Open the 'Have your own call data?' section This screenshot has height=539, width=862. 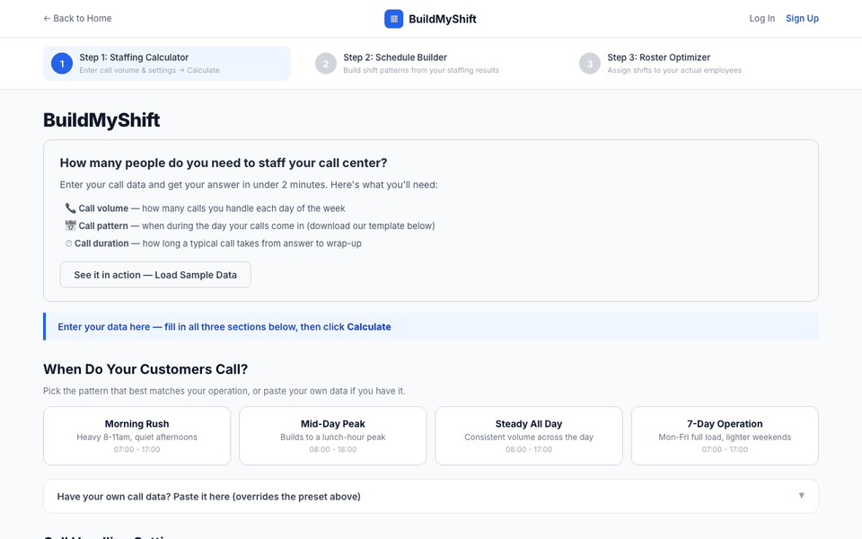click(431, 497)
